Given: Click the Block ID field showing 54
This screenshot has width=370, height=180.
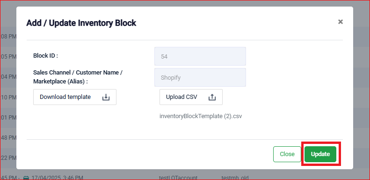Looking at the screenshot, I should pos(200,56).
